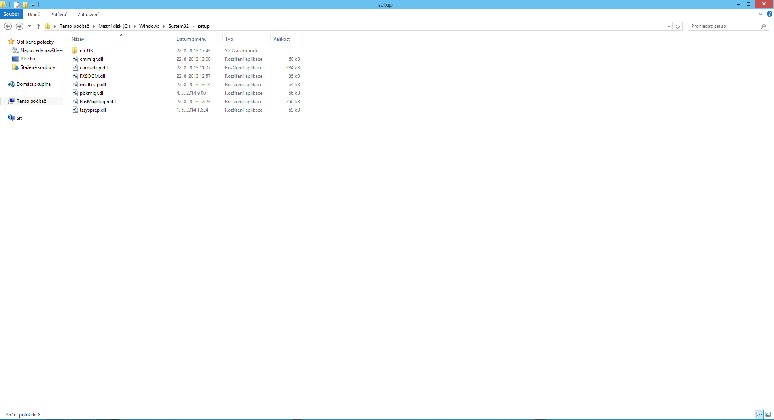The width and height of the screenshot is (774, 420).
Task: Refresh the setup folder view
Action: pyautogui.click(x=678, y=26)
